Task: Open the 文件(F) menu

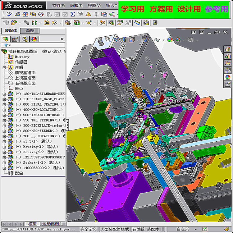Action: [x=58, y=6]
